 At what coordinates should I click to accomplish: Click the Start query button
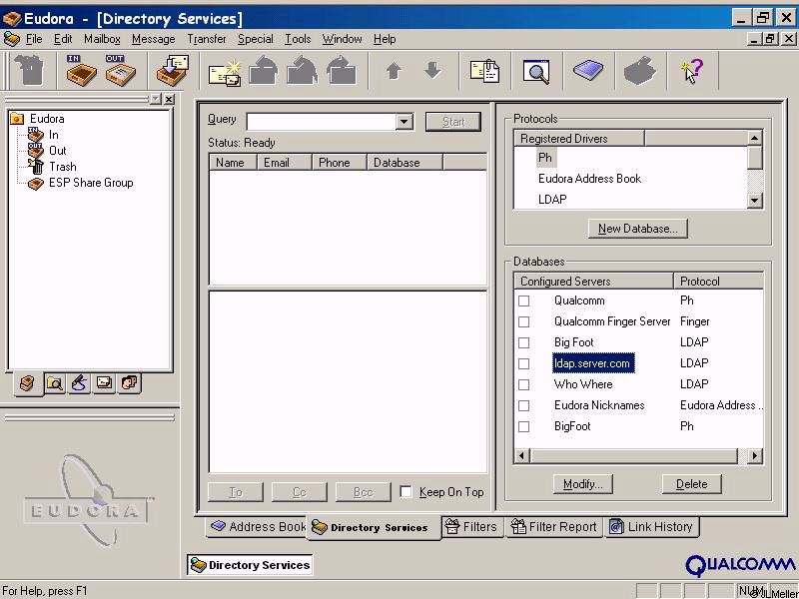point(453,122)
